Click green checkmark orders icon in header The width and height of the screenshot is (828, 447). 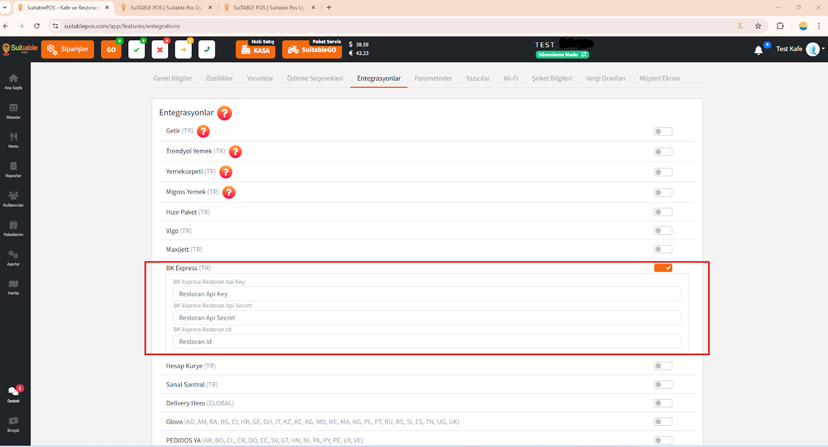(137, 50)
